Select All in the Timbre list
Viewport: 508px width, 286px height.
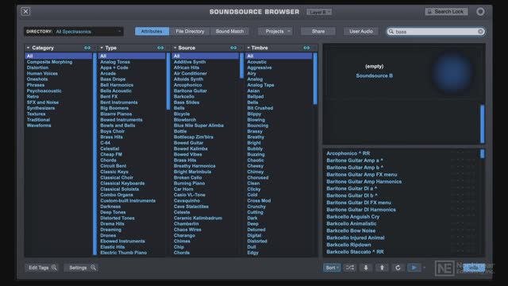279,56
